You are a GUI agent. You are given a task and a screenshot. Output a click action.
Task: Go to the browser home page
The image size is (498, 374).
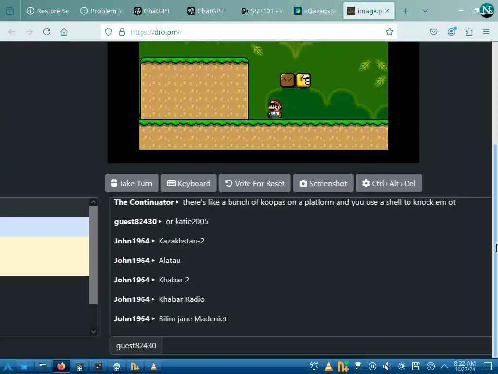pos(64,32)
